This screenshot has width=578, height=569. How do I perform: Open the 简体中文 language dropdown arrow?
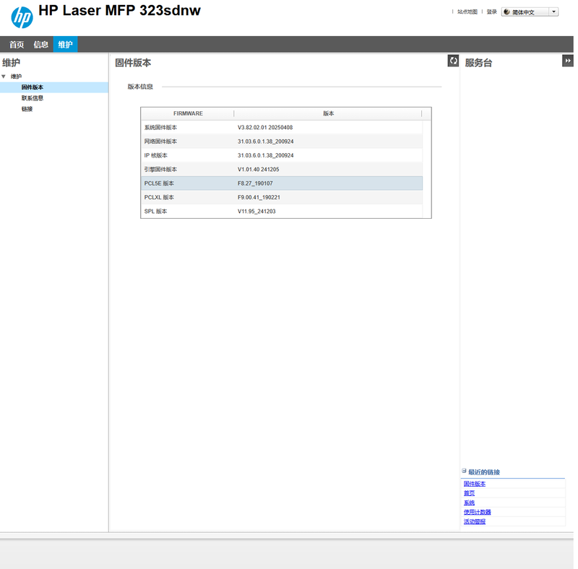tap(553, 12)
